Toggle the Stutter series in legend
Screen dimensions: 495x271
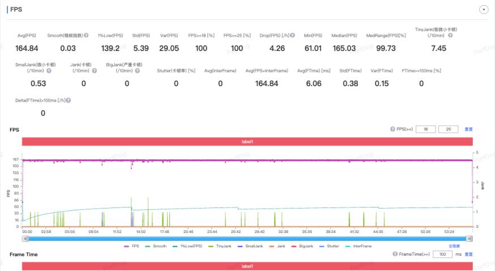click(329, 246)
